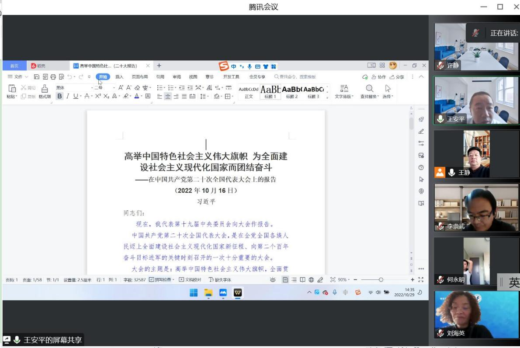This screenshot has height=348, width=520.
Task: Click the Undo arrow icon
Action: [69, 77]
